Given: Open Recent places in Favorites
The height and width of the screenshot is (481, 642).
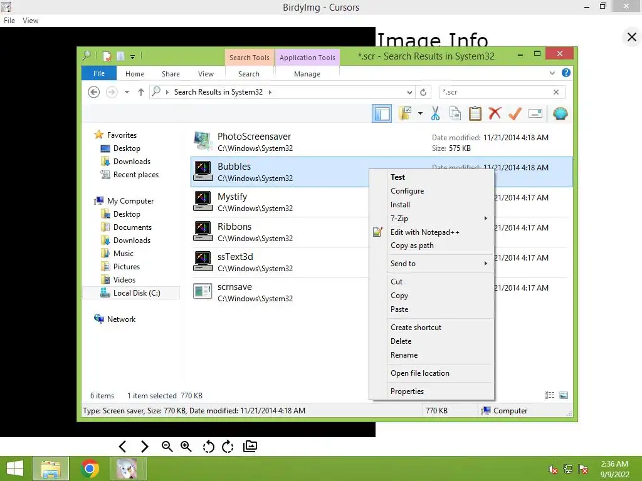Looking at the screenshot, I should pos(130,175).
